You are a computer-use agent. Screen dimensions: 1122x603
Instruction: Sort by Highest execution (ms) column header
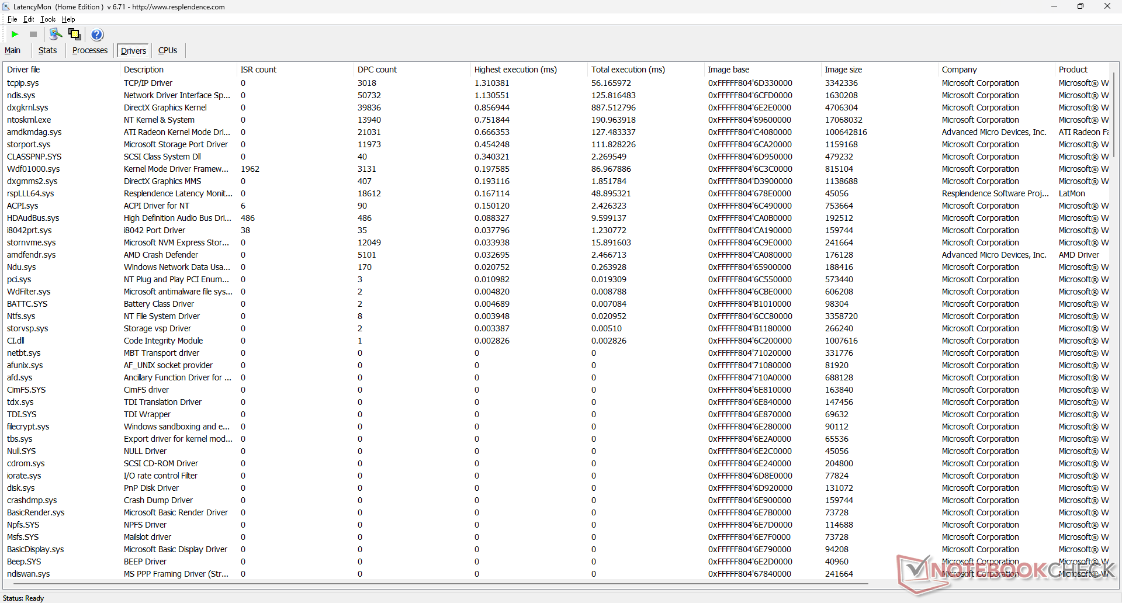point(529,70)
